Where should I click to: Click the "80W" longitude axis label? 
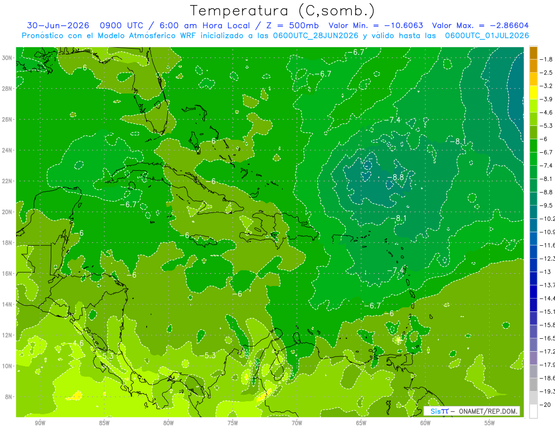tap(169, 423)
